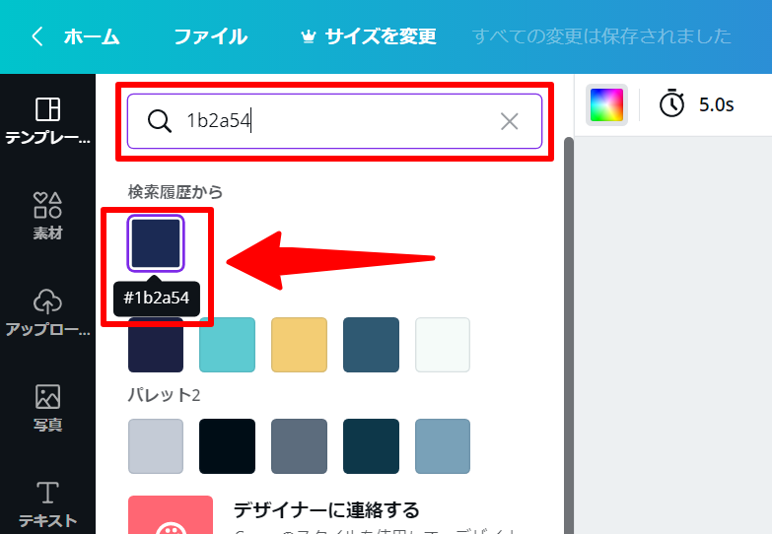
Task: Click the パレット2 label
Action: tap(164, 395)
